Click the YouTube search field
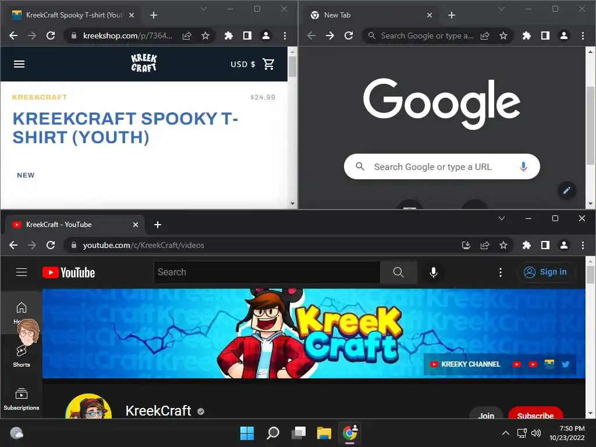Viewport: 596px width, 447px height. point(267,272)
